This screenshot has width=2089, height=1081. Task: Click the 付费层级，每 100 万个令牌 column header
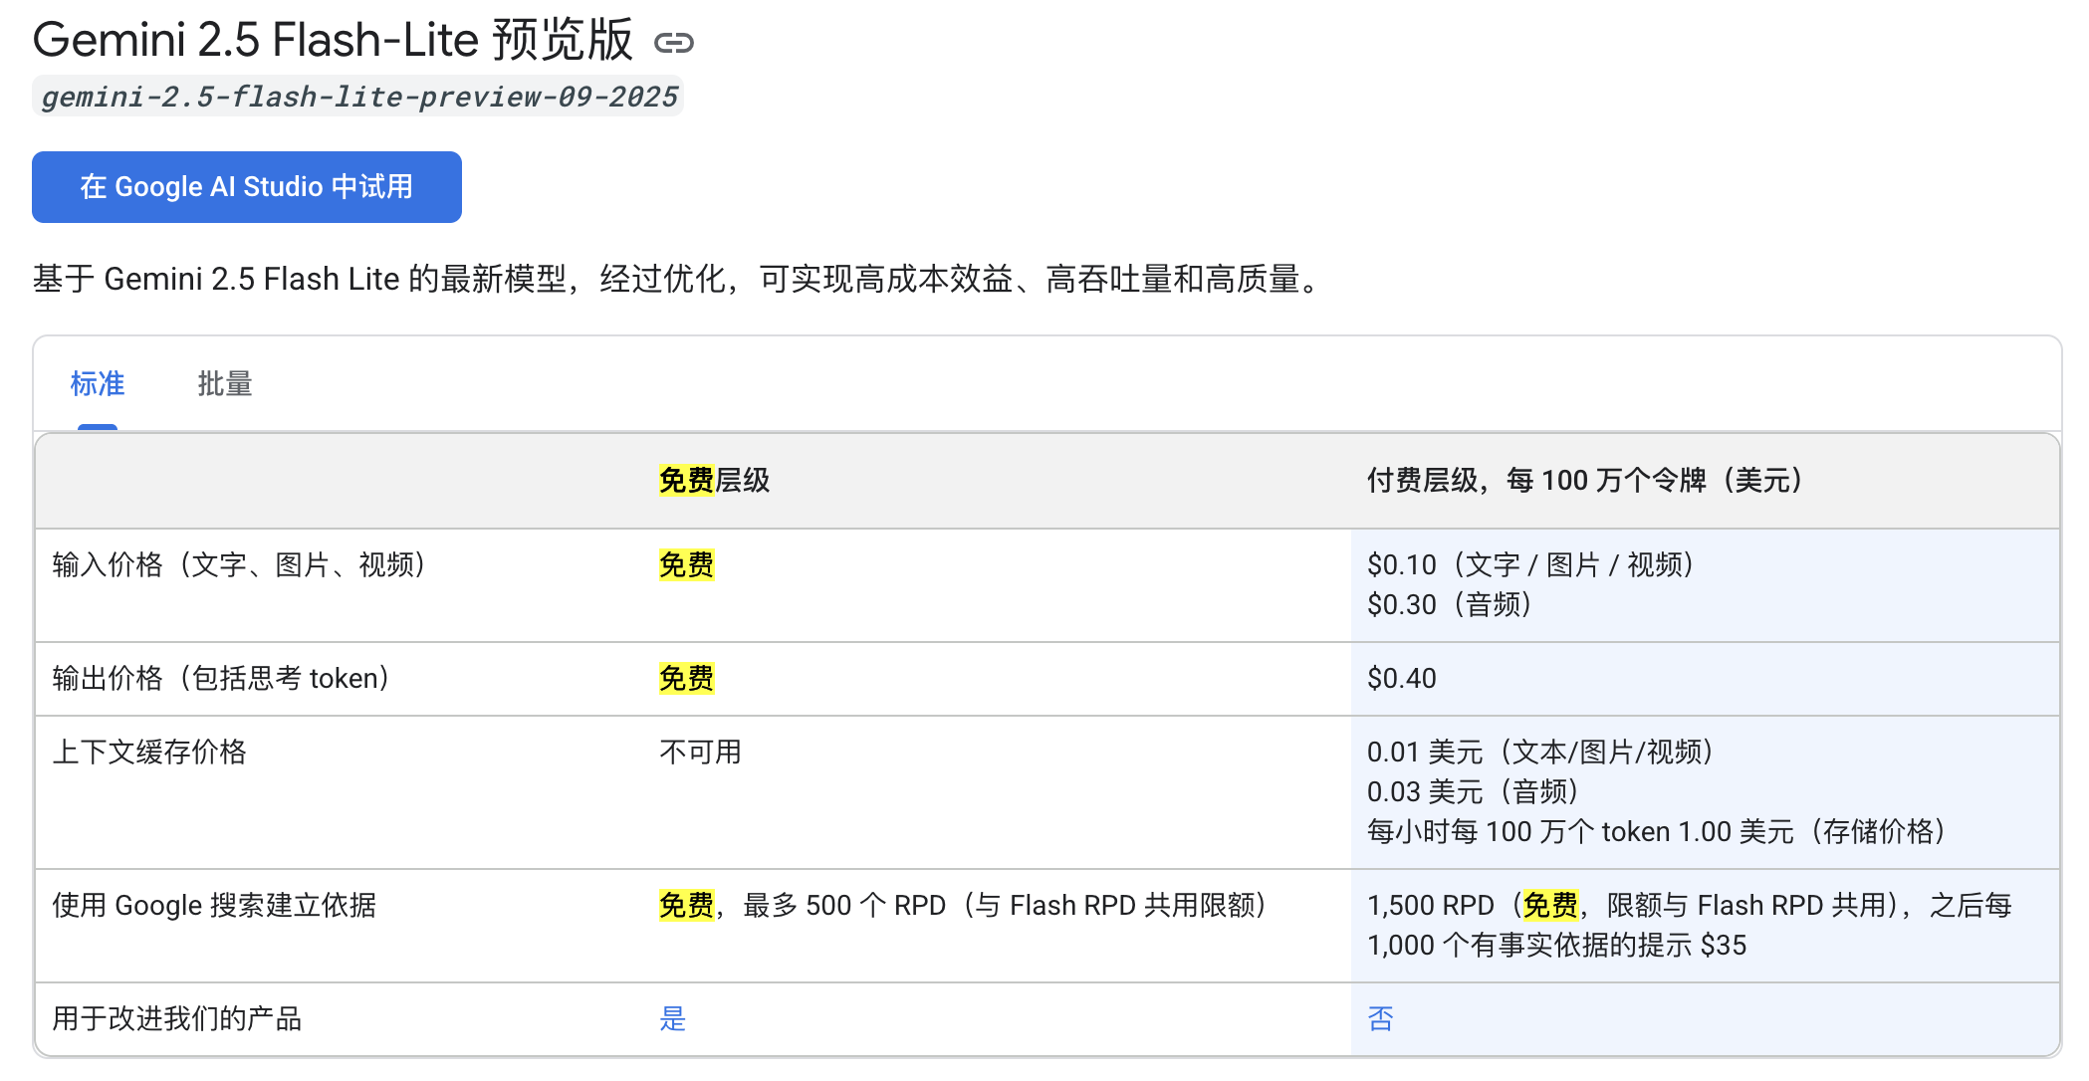tap(1585, 481)
